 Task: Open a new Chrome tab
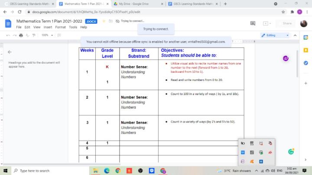pos(225,4)
